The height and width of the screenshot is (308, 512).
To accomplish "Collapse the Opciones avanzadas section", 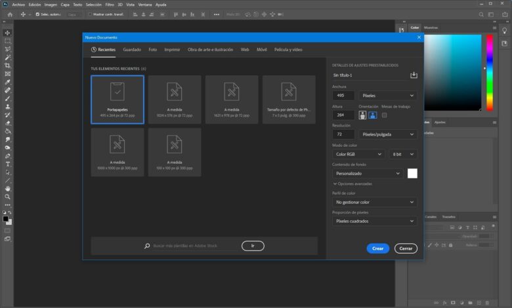I will pos(335,184).
